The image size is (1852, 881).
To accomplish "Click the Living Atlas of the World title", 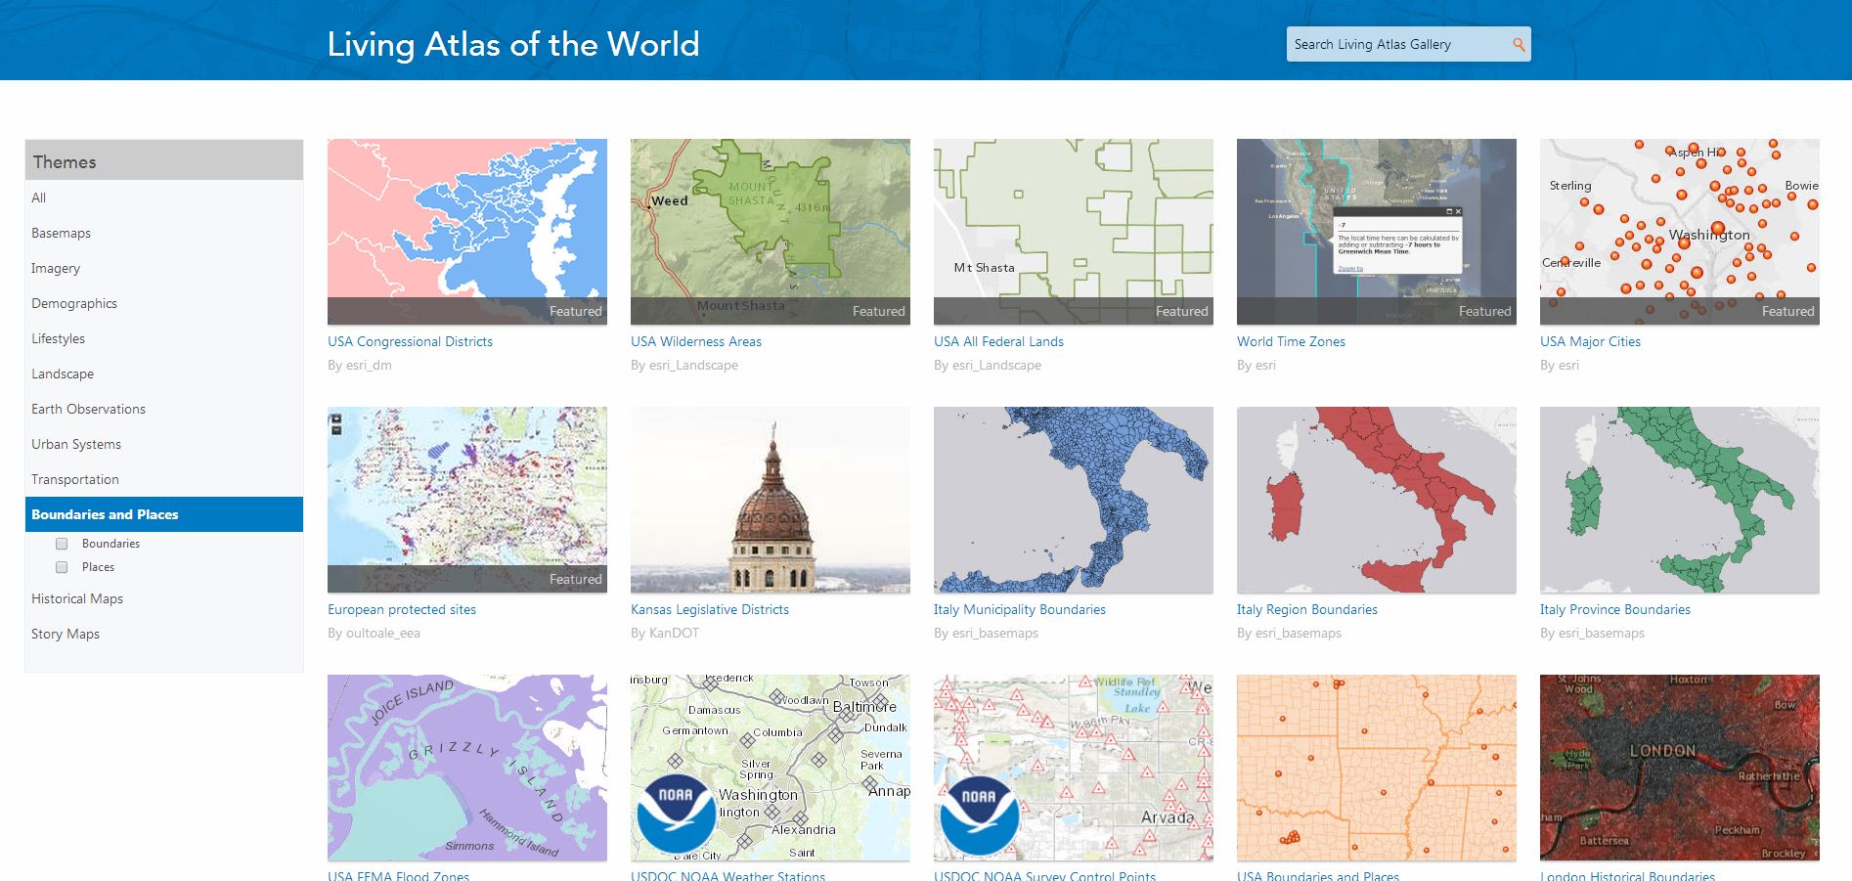I will point(513,44).
